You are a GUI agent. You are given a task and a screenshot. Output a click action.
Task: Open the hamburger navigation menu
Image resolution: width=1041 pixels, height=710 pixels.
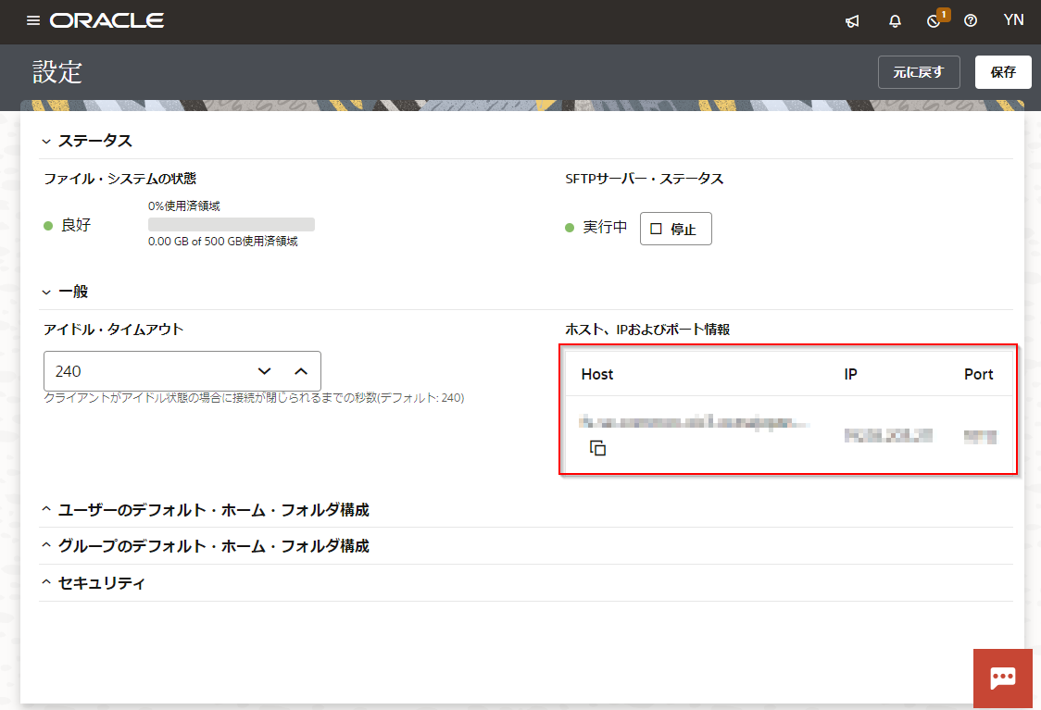pos(33,20)
